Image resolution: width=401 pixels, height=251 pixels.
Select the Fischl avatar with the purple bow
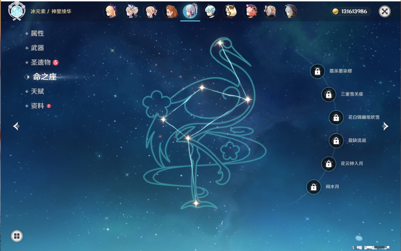[x=111, y=11]
